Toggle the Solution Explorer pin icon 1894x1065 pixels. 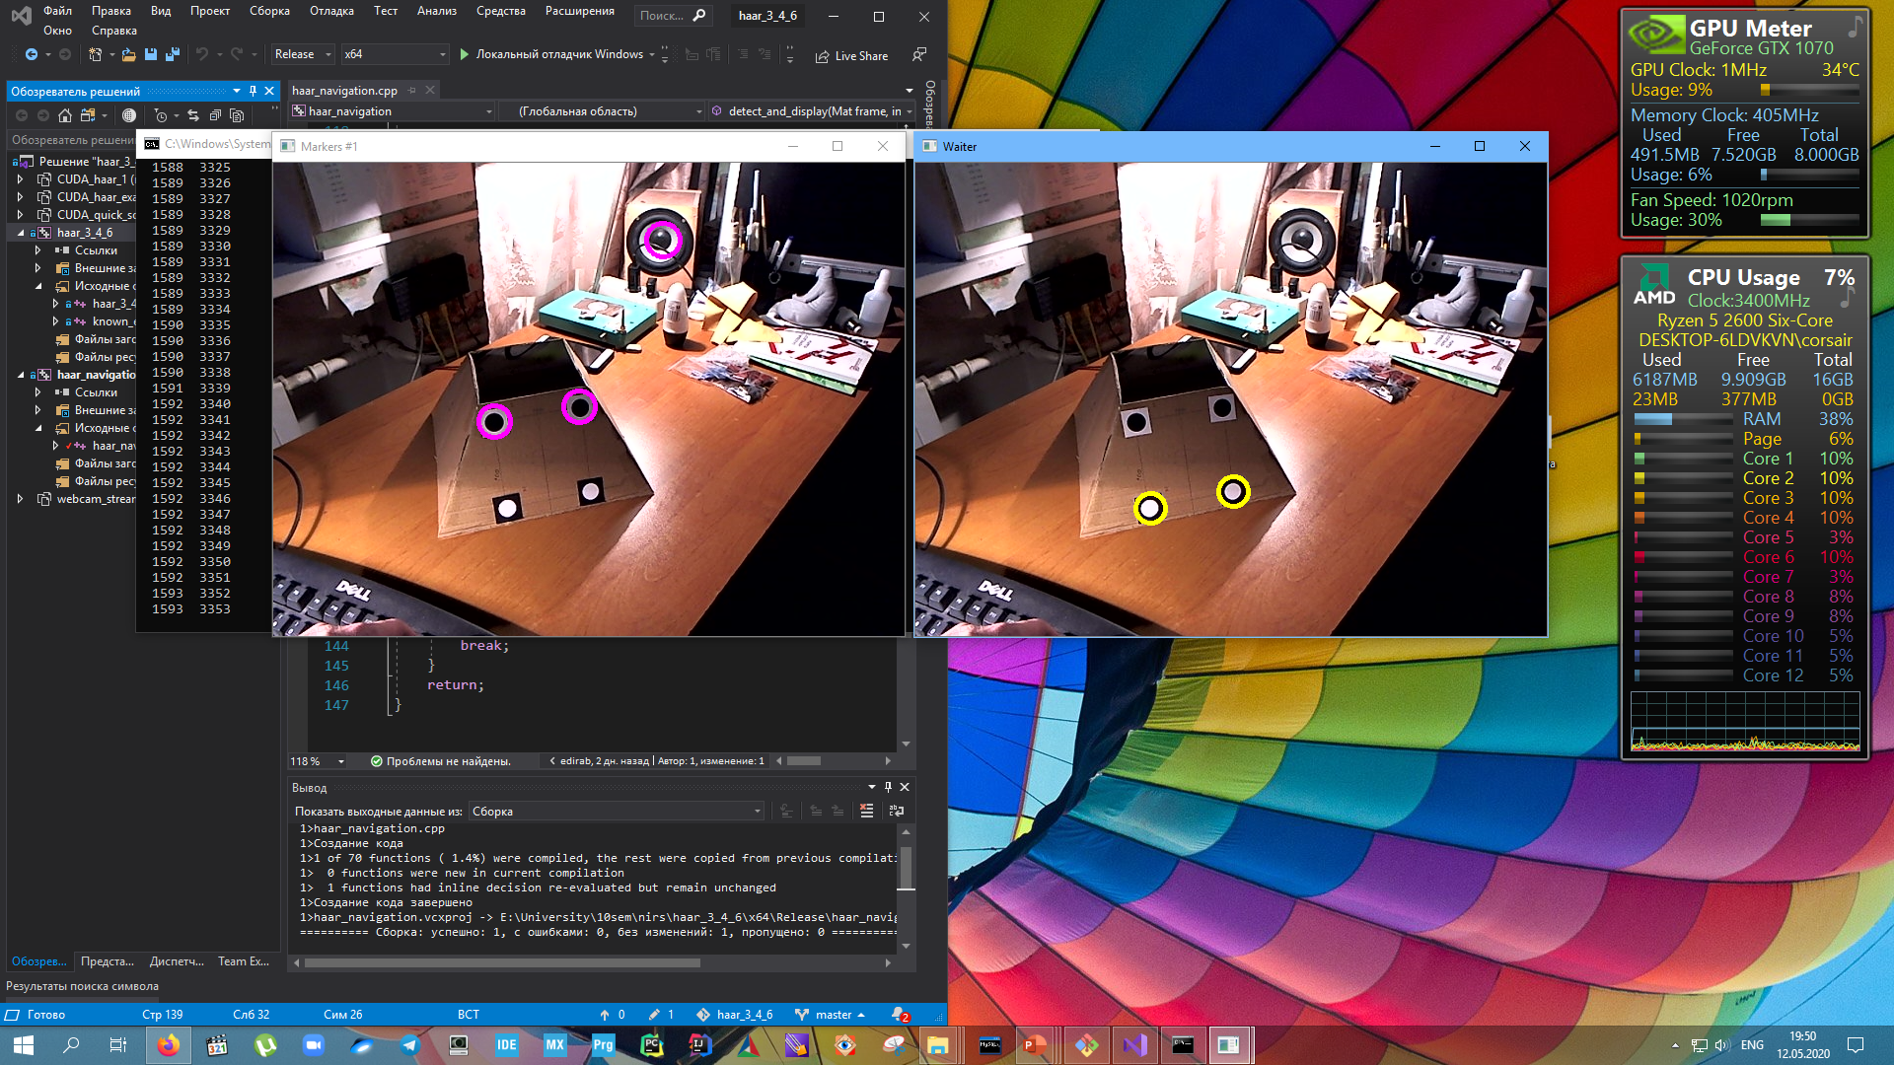coord(253,91)
